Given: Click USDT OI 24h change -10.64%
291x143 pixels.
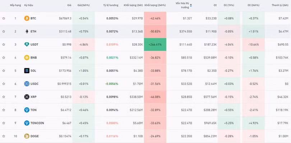Looking at the screenshot, I should (x=254, y=45).
